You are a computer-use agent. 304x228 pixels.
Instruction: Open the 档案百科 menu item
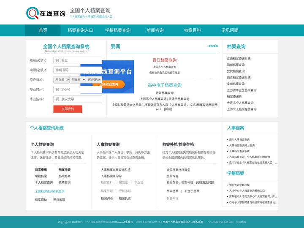193,30
